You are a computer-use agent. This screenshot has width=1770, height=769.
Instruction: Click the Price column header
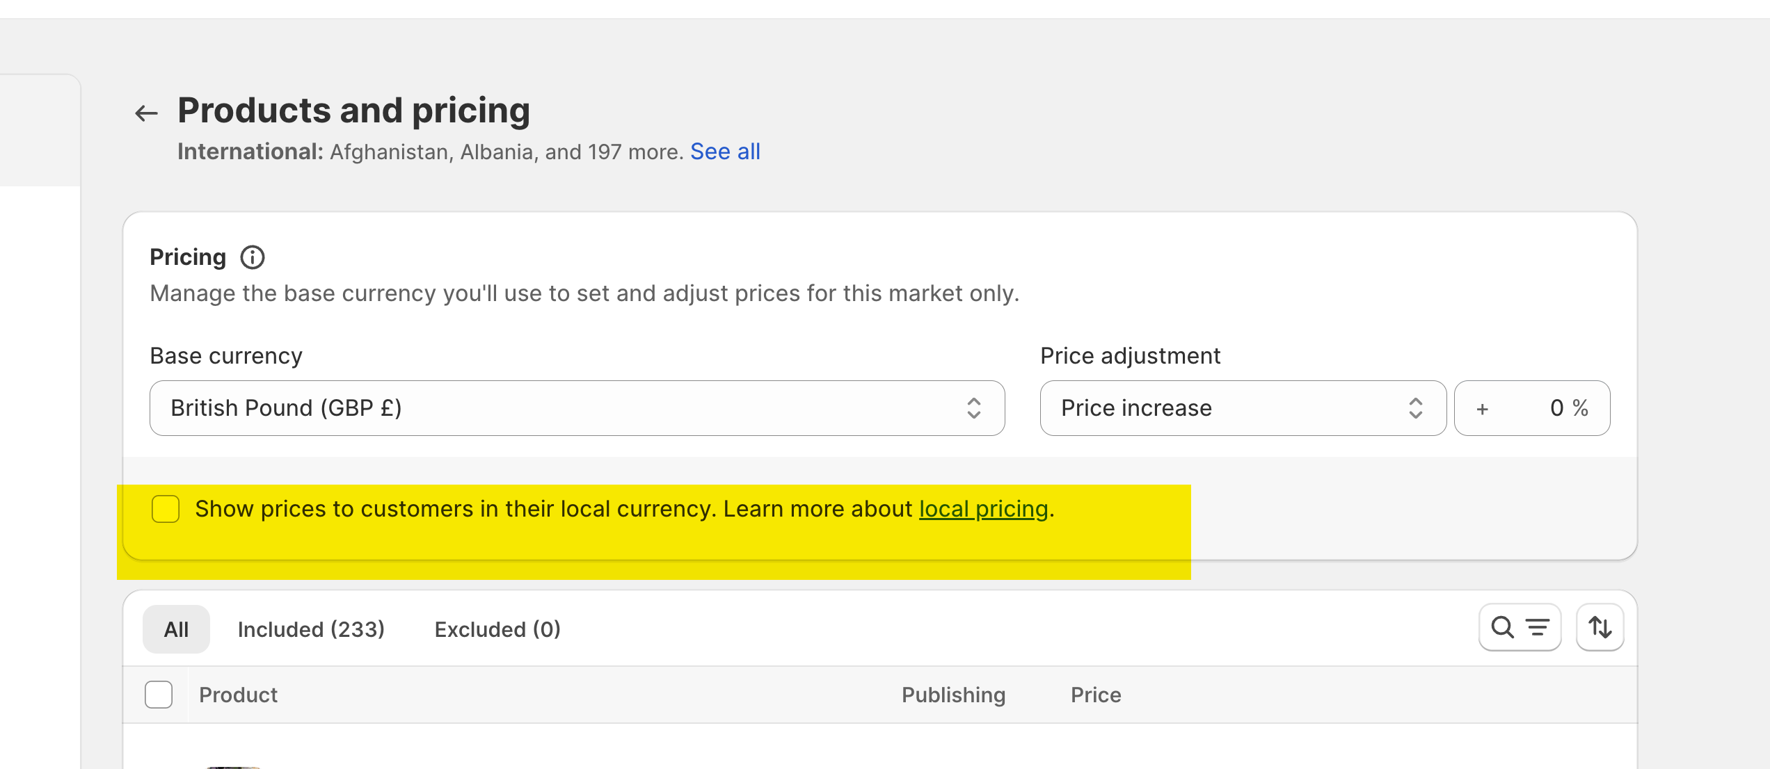[x=1096, y=695]
